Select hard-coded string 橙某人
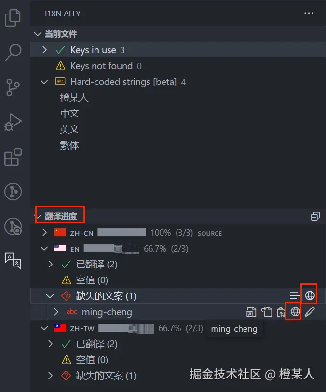326x392 pixels. tap(74, 98)
